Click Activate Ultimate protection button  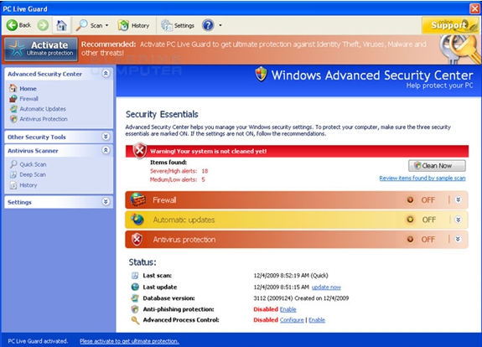coord(41,49)
